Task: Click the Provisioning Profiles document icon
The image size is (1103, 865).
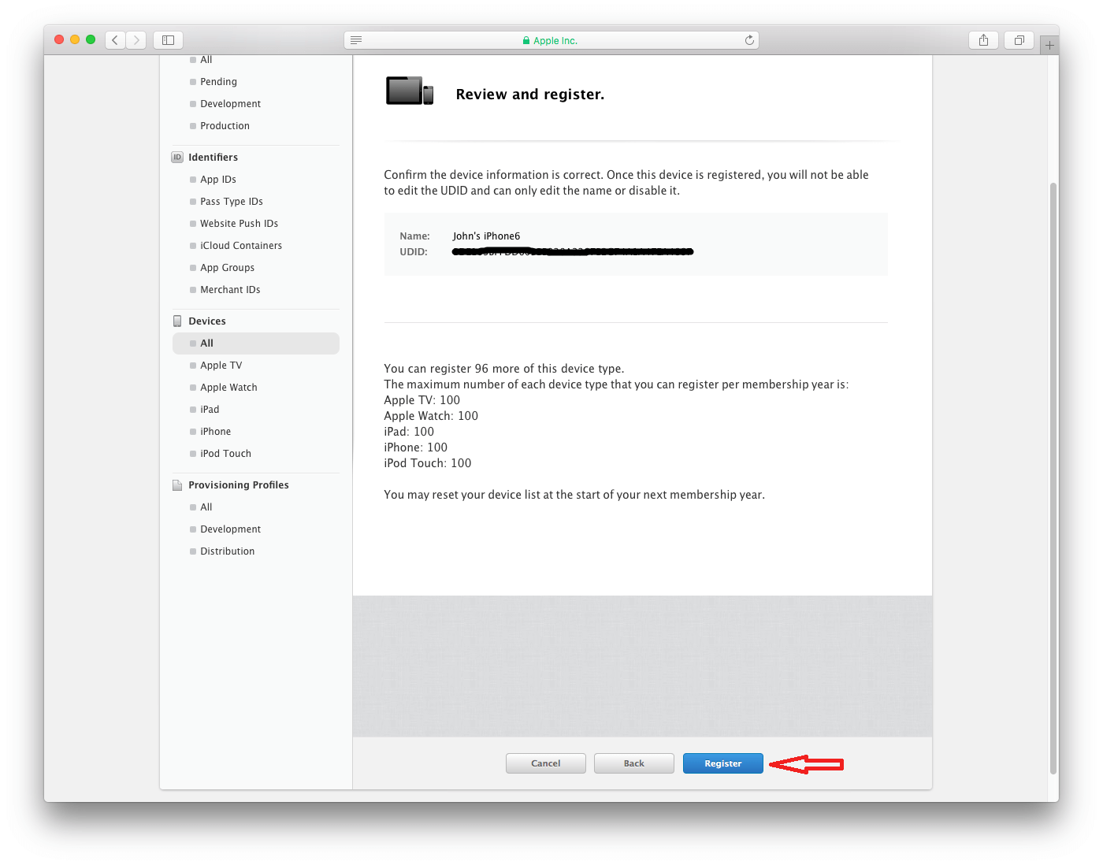Action: (x=177, y=485)
